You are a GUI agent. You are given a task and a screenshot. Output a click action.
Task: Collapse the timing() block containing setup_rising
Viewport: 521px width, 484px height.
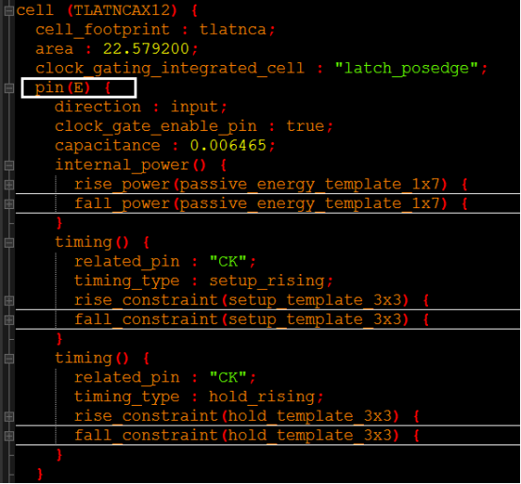point(9,243)
